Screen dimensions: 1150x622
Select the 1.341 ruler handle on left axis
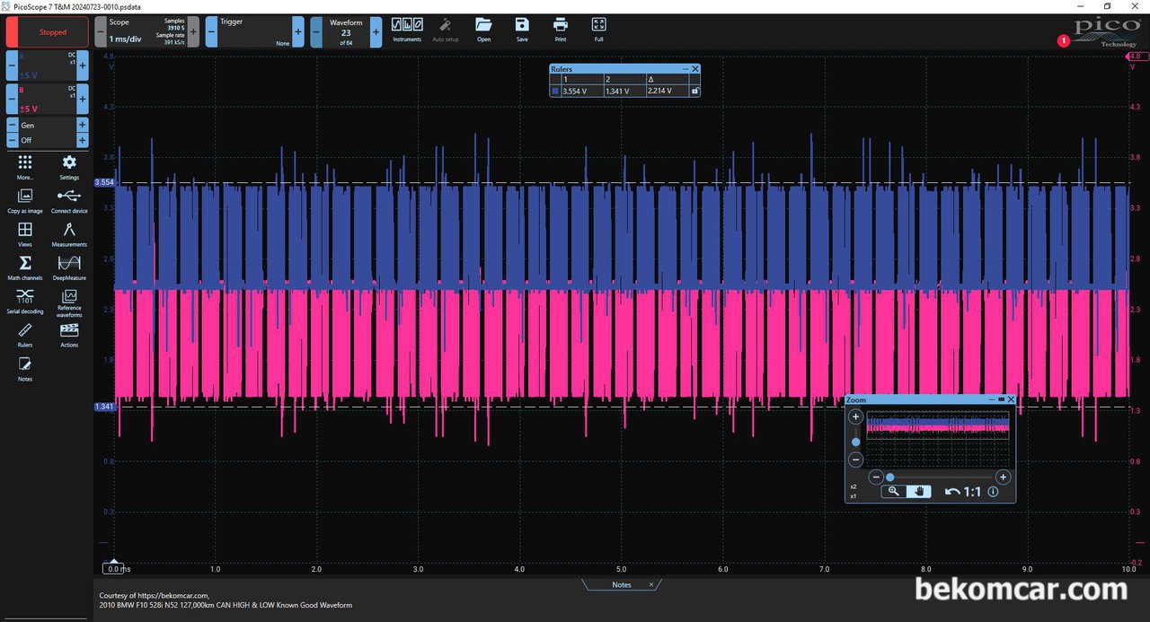tap(104, 407)
